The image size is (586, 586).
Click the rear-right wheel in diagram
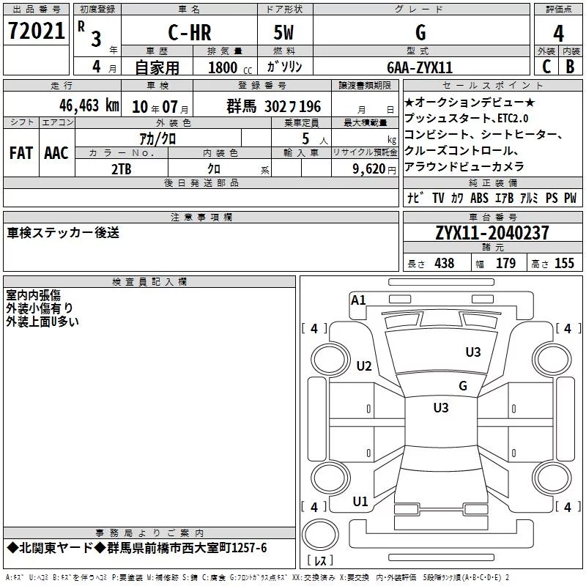coord(552,478)
